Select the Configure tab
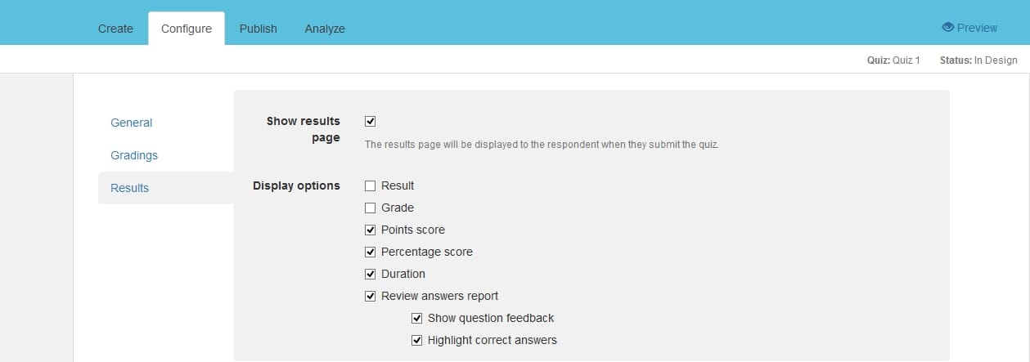Screen dimensions: 1030x362 (x=187, y=29)
